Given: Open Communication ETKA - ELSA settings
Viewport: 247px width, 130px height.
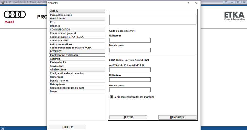Looking at the screenshot, I should [77, 37].
